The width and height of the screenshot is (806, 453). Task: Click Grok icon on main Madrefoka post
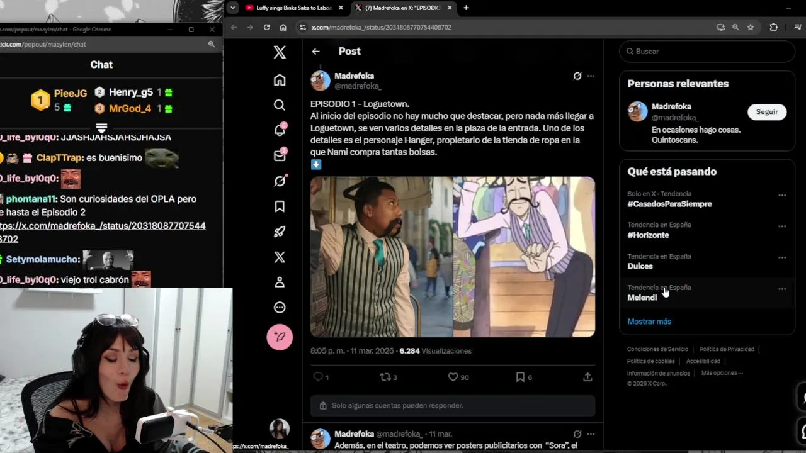[x=577, y=76]
